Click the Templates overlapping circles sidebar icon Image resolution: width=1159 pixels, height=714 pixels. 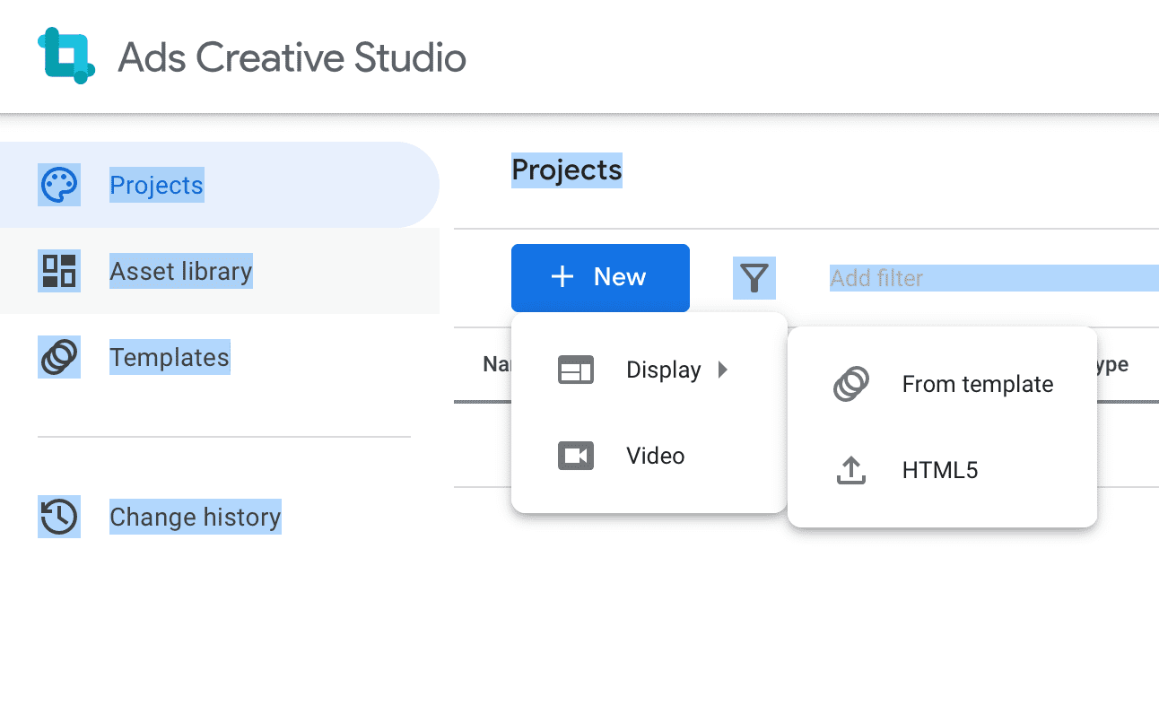click(59, 357)
